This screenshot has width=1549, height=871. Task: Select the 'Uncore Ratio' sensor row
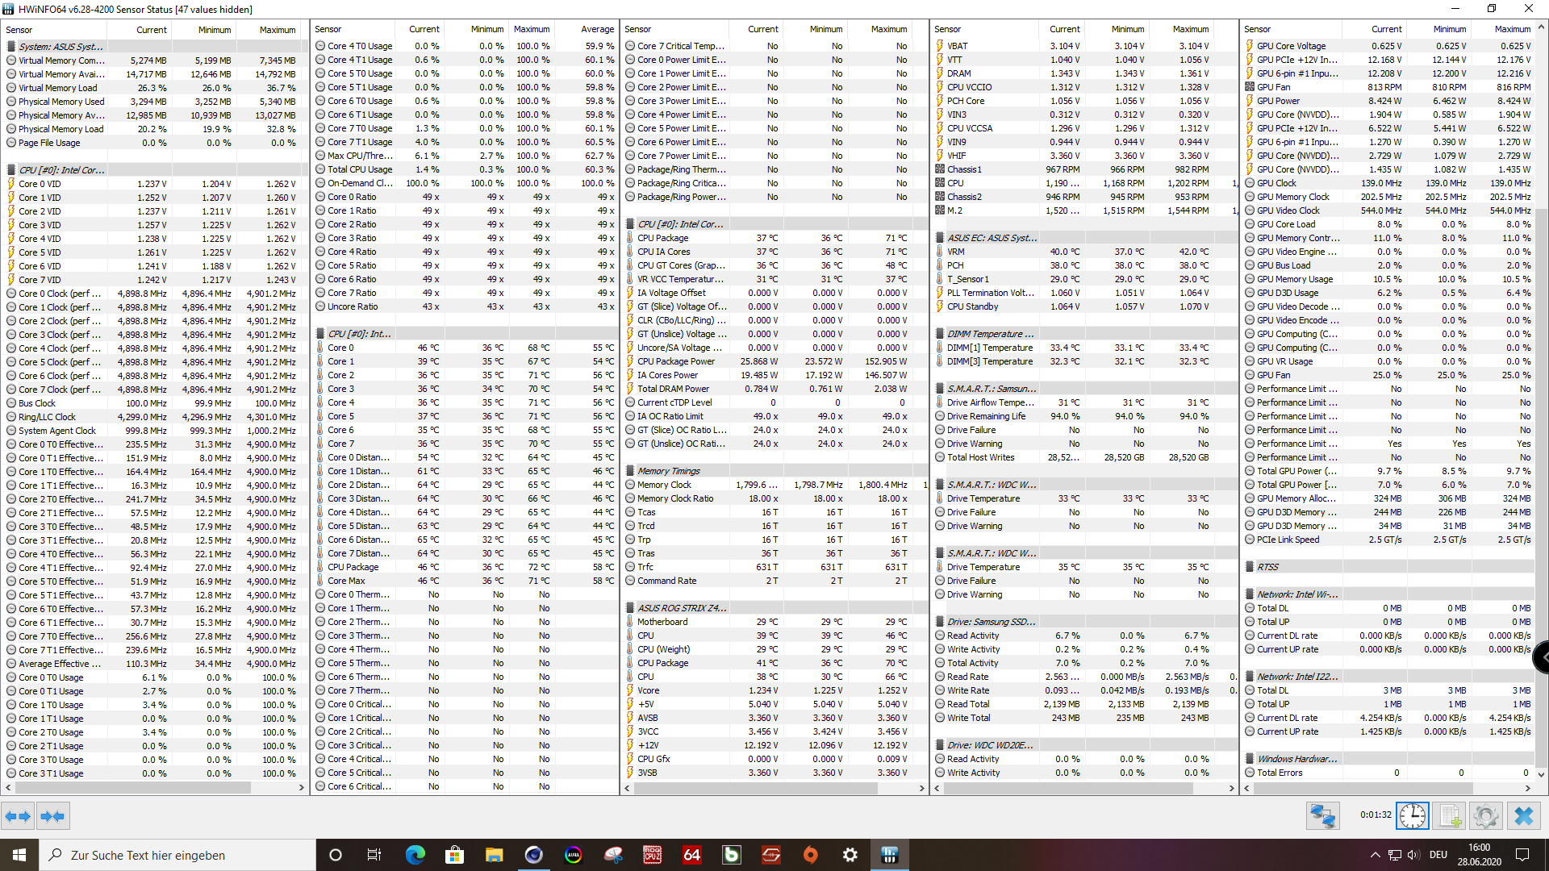tap(465, 306)
